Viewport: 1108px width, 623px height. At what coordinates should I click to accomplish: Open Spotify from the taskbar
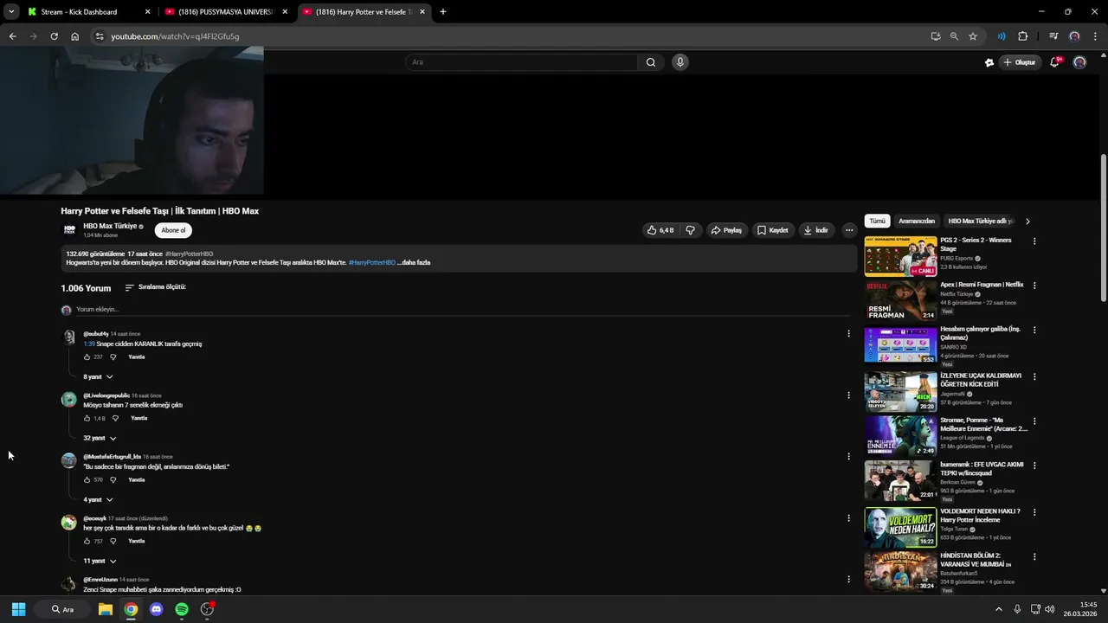pos(182,609)
